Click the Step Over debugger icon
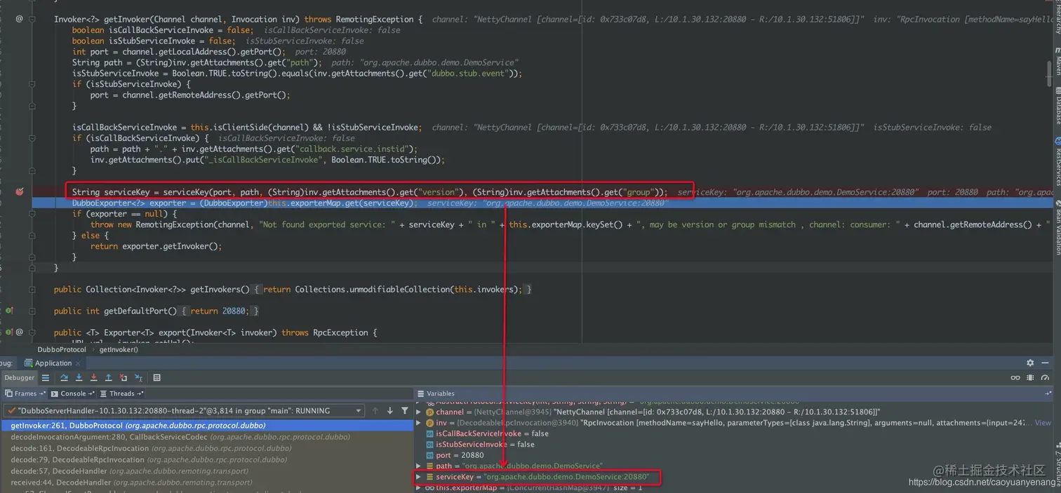1061x493 pixels. 64,377
